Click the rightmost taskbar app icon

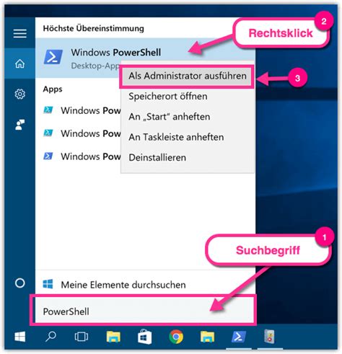click(269, 337)
